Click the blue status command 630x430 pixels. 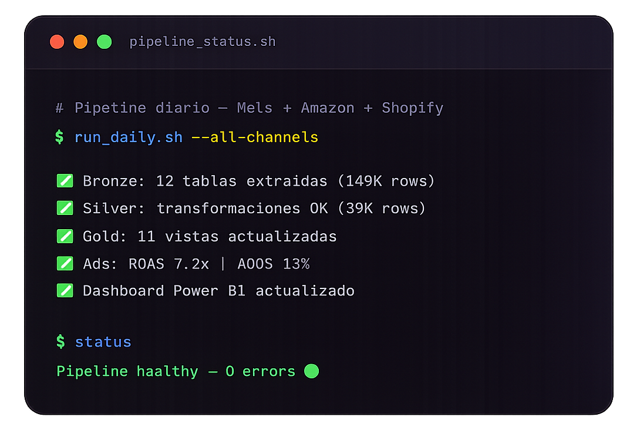[103, 342]
